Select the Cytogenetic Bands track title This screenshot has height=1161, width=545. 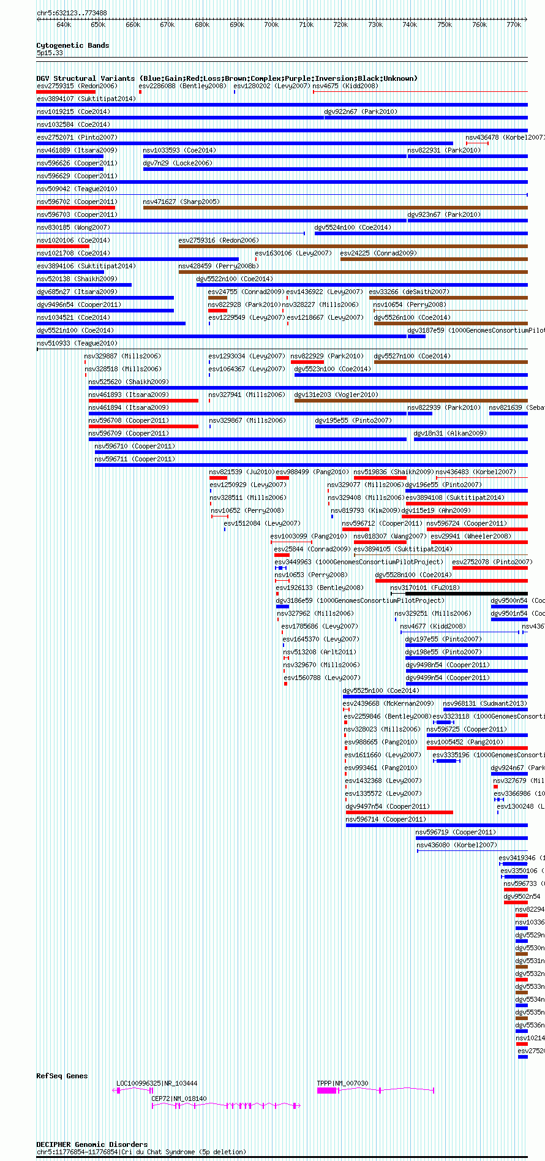73,45
